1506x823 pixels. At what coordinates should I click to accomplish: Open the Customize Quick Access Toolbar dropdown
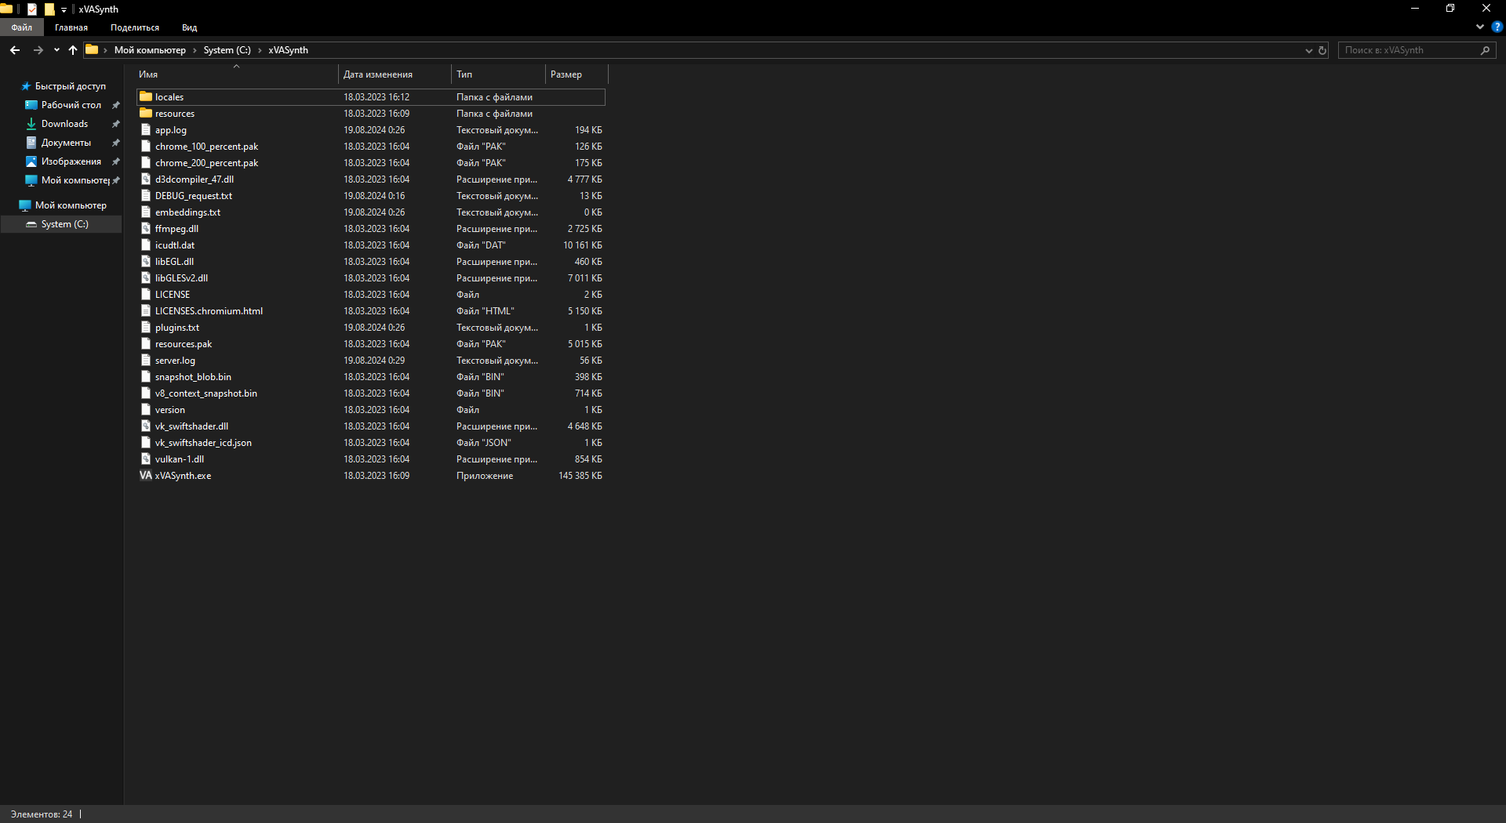click(64, 10)
